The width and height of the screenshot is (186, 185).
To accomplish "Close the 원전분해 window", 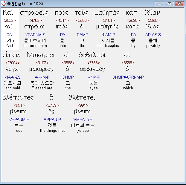I will [179, 4].
